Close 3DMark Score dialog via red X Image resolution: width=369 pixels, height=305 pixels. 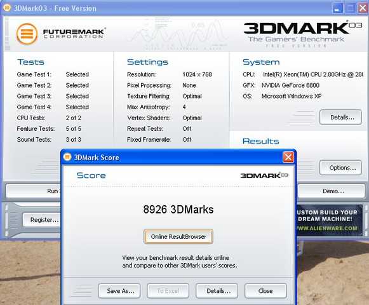click(x=288, y=157)
